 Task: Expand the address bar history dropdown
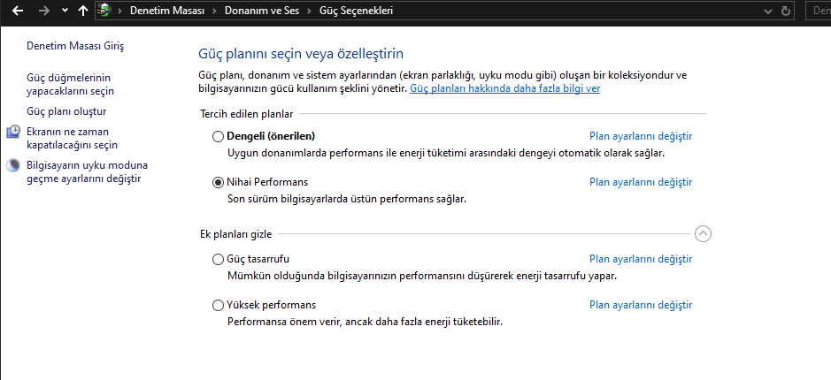766,11
